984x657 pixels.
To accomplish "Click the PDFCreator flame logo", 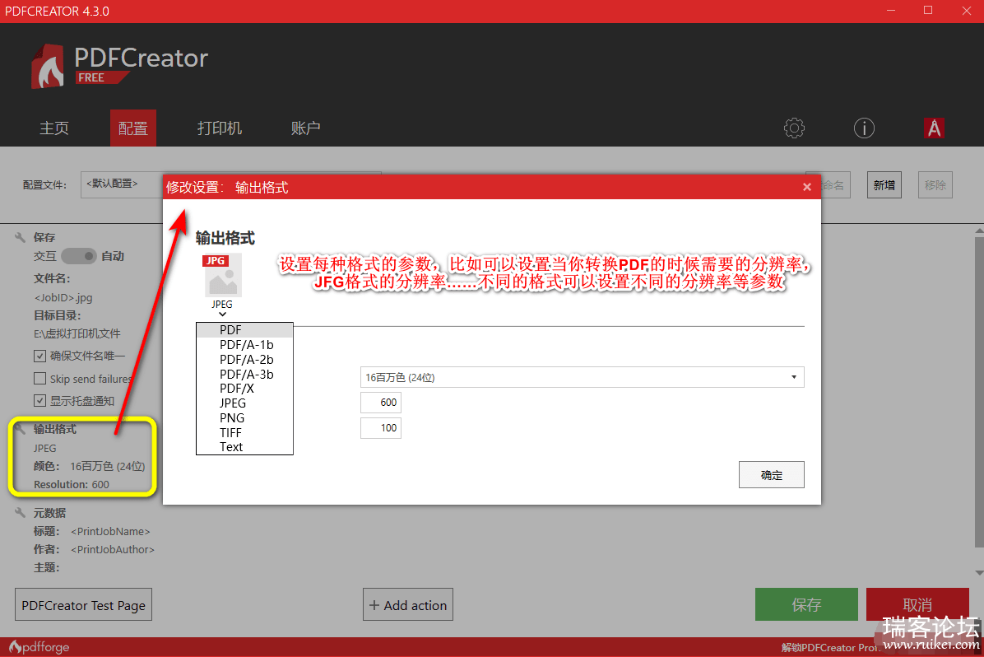I will pos(48,66).
